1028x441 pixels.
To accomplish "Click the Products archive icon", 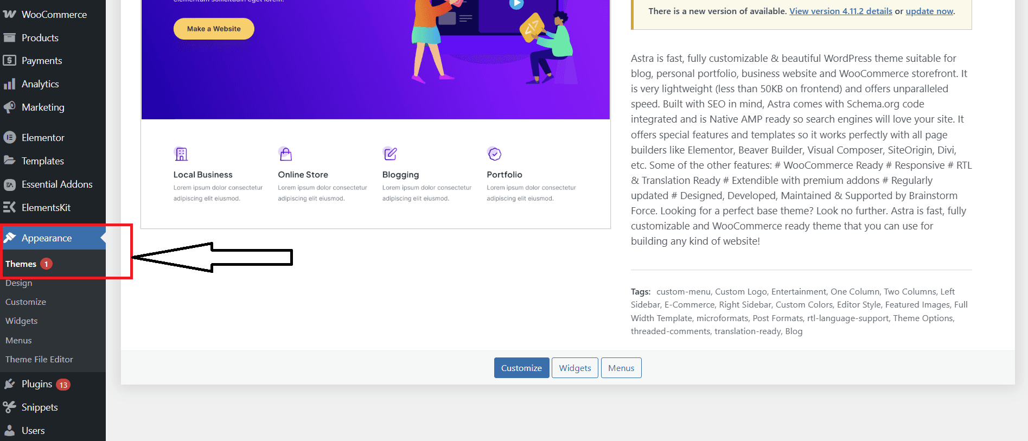I will pos(10,38).
